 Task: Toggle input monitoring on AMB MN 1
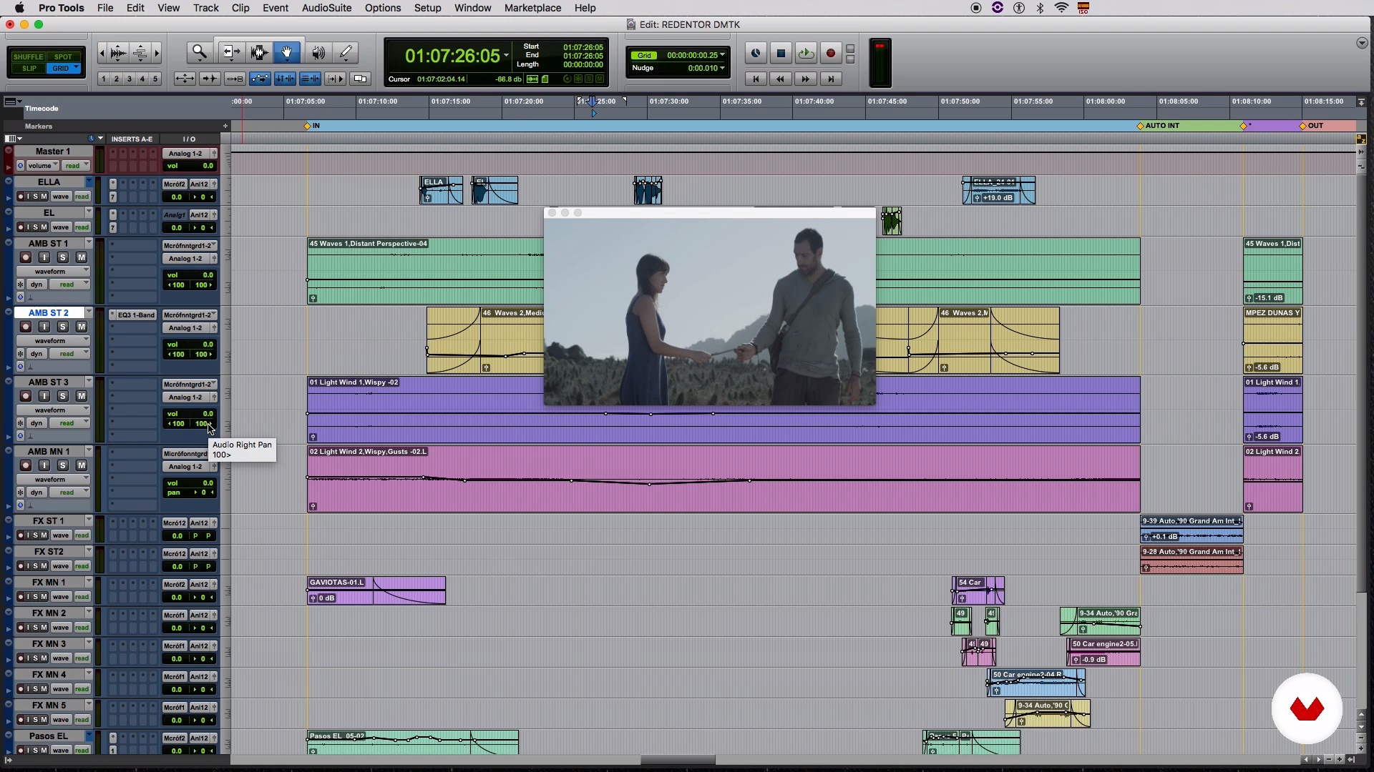[44, 465]
